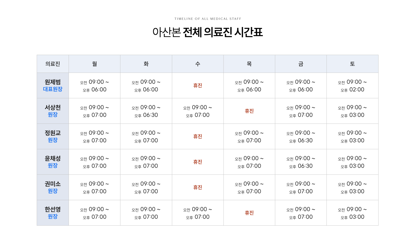Screen dimensions: 415x245
Task: Select the 화 day column header
Action: (x=146, y=64)
